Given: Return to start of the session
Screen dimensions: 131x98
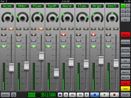Looking at the screenshot, I should (66, 95).
